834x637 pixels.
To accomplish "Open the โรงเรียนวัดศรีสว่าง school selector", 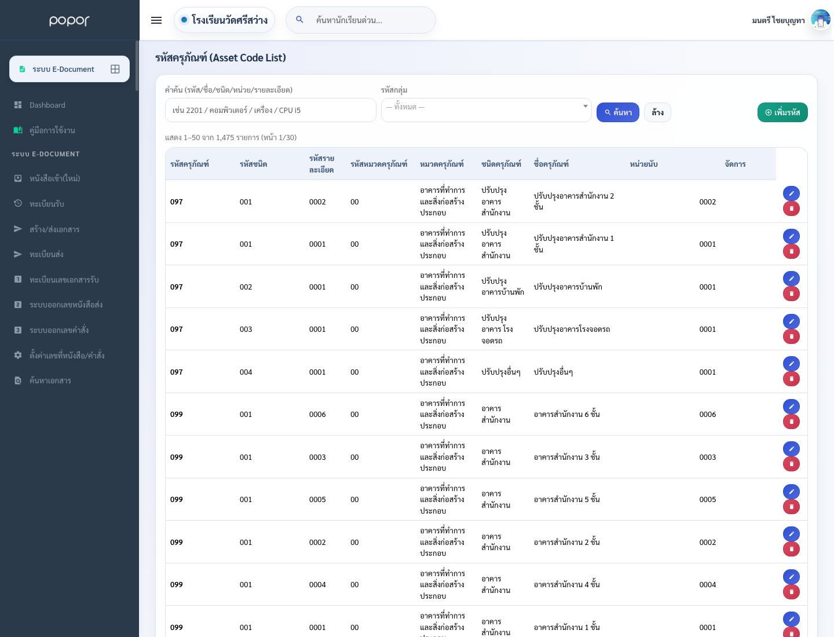I will coord(224,20).
